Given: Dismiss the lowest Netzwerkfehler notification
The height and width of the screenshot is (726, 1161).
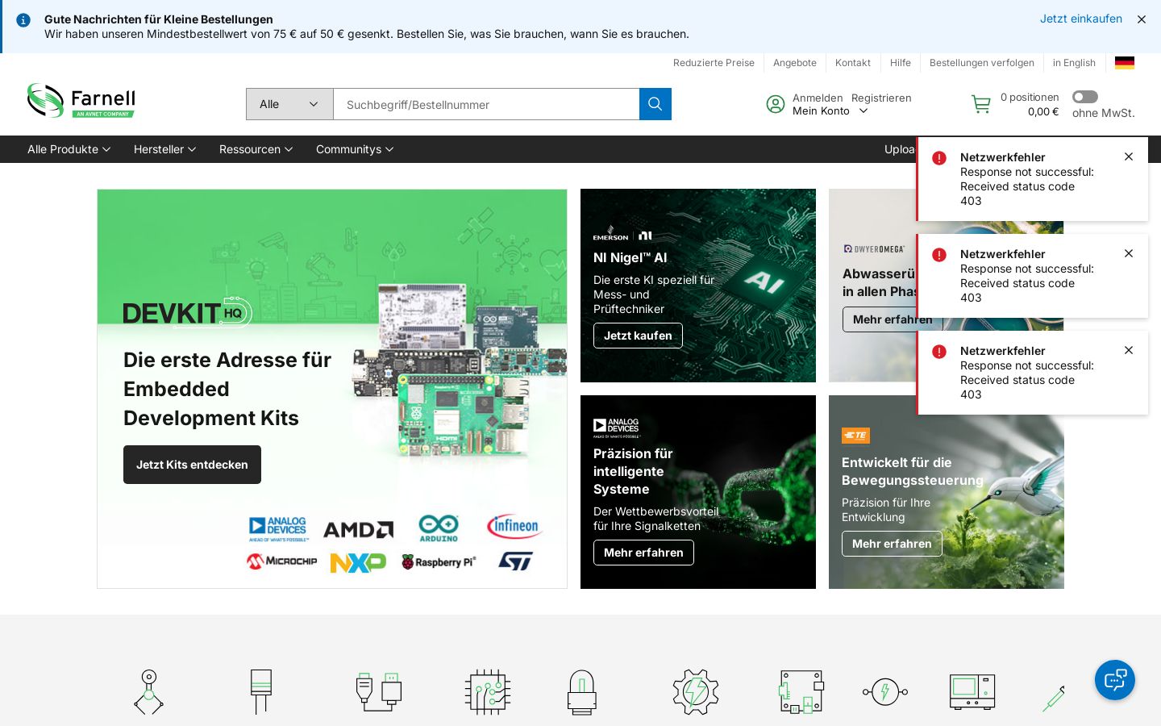Looking at the screenshot, I should coord(1129,350).
